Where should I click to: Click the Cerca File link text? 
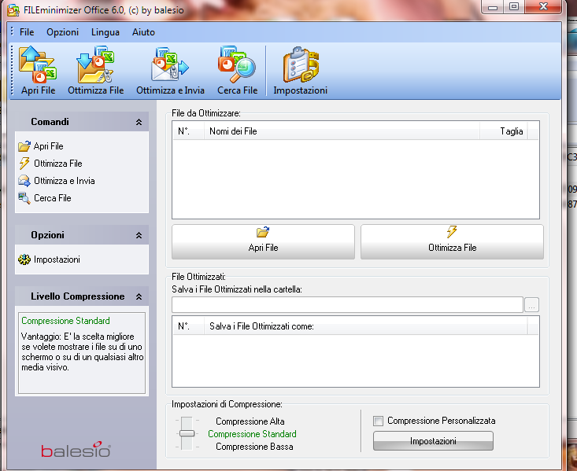click(53, 198)
